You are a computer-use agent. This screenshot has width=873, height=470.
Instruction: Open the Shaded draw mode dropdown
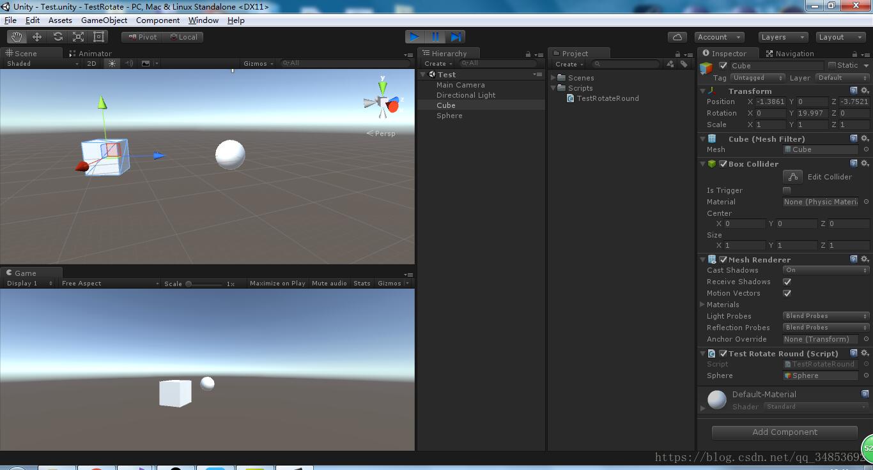[42, 63]
